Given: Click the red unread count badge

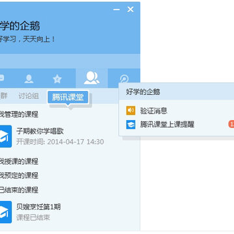Looking at the screenshot, I should 231,124.
